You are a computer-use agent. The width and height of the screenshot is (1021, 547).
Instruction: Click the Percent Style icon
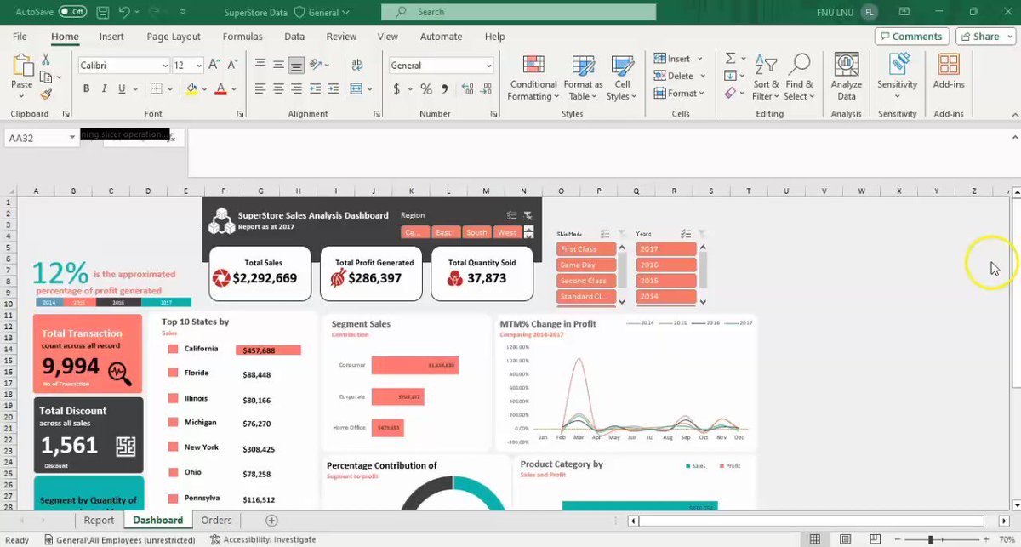pyautogui.click(x=426, y=89)
